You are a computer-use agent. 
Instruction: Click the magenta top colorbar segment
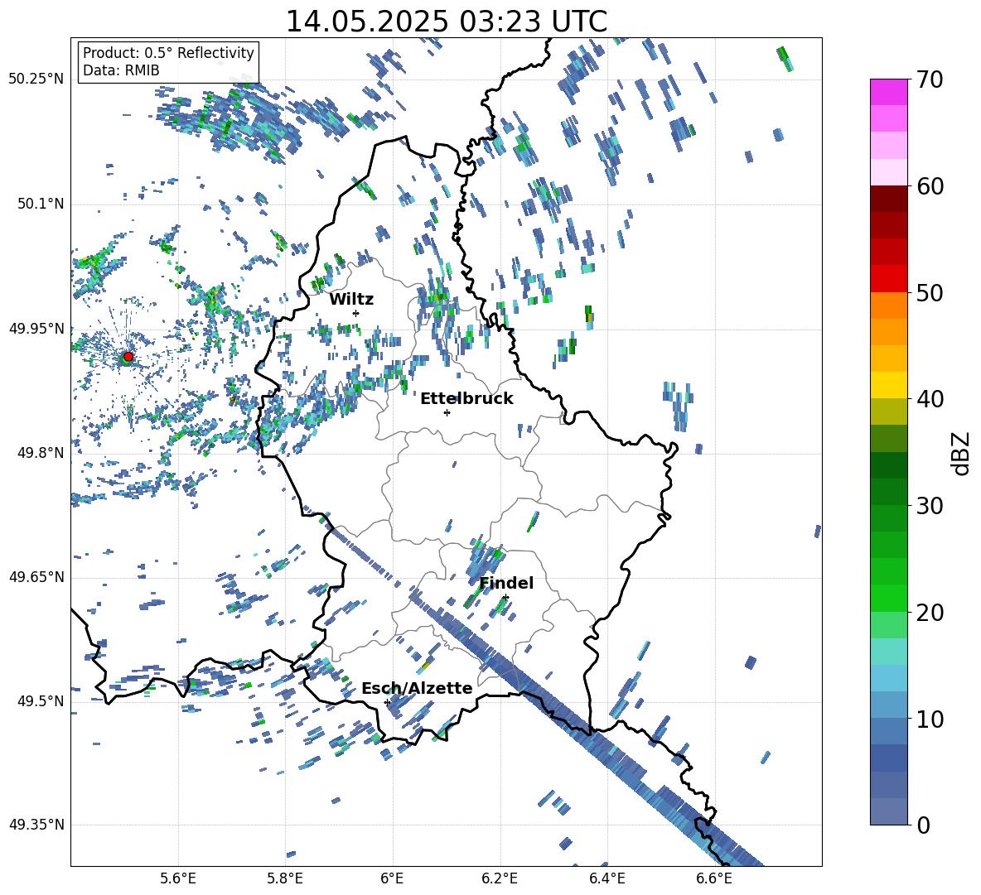coord(889,92)
